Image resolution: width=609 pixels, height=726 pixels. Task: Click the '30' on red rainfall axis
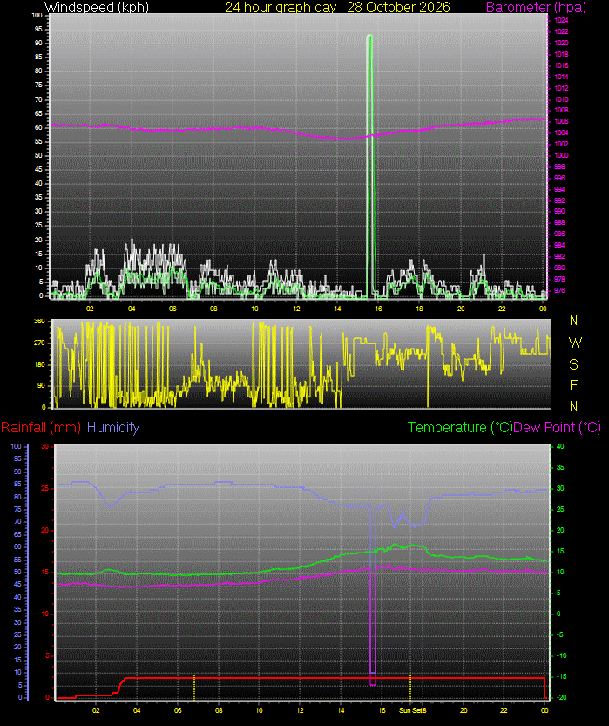(45, 447)
